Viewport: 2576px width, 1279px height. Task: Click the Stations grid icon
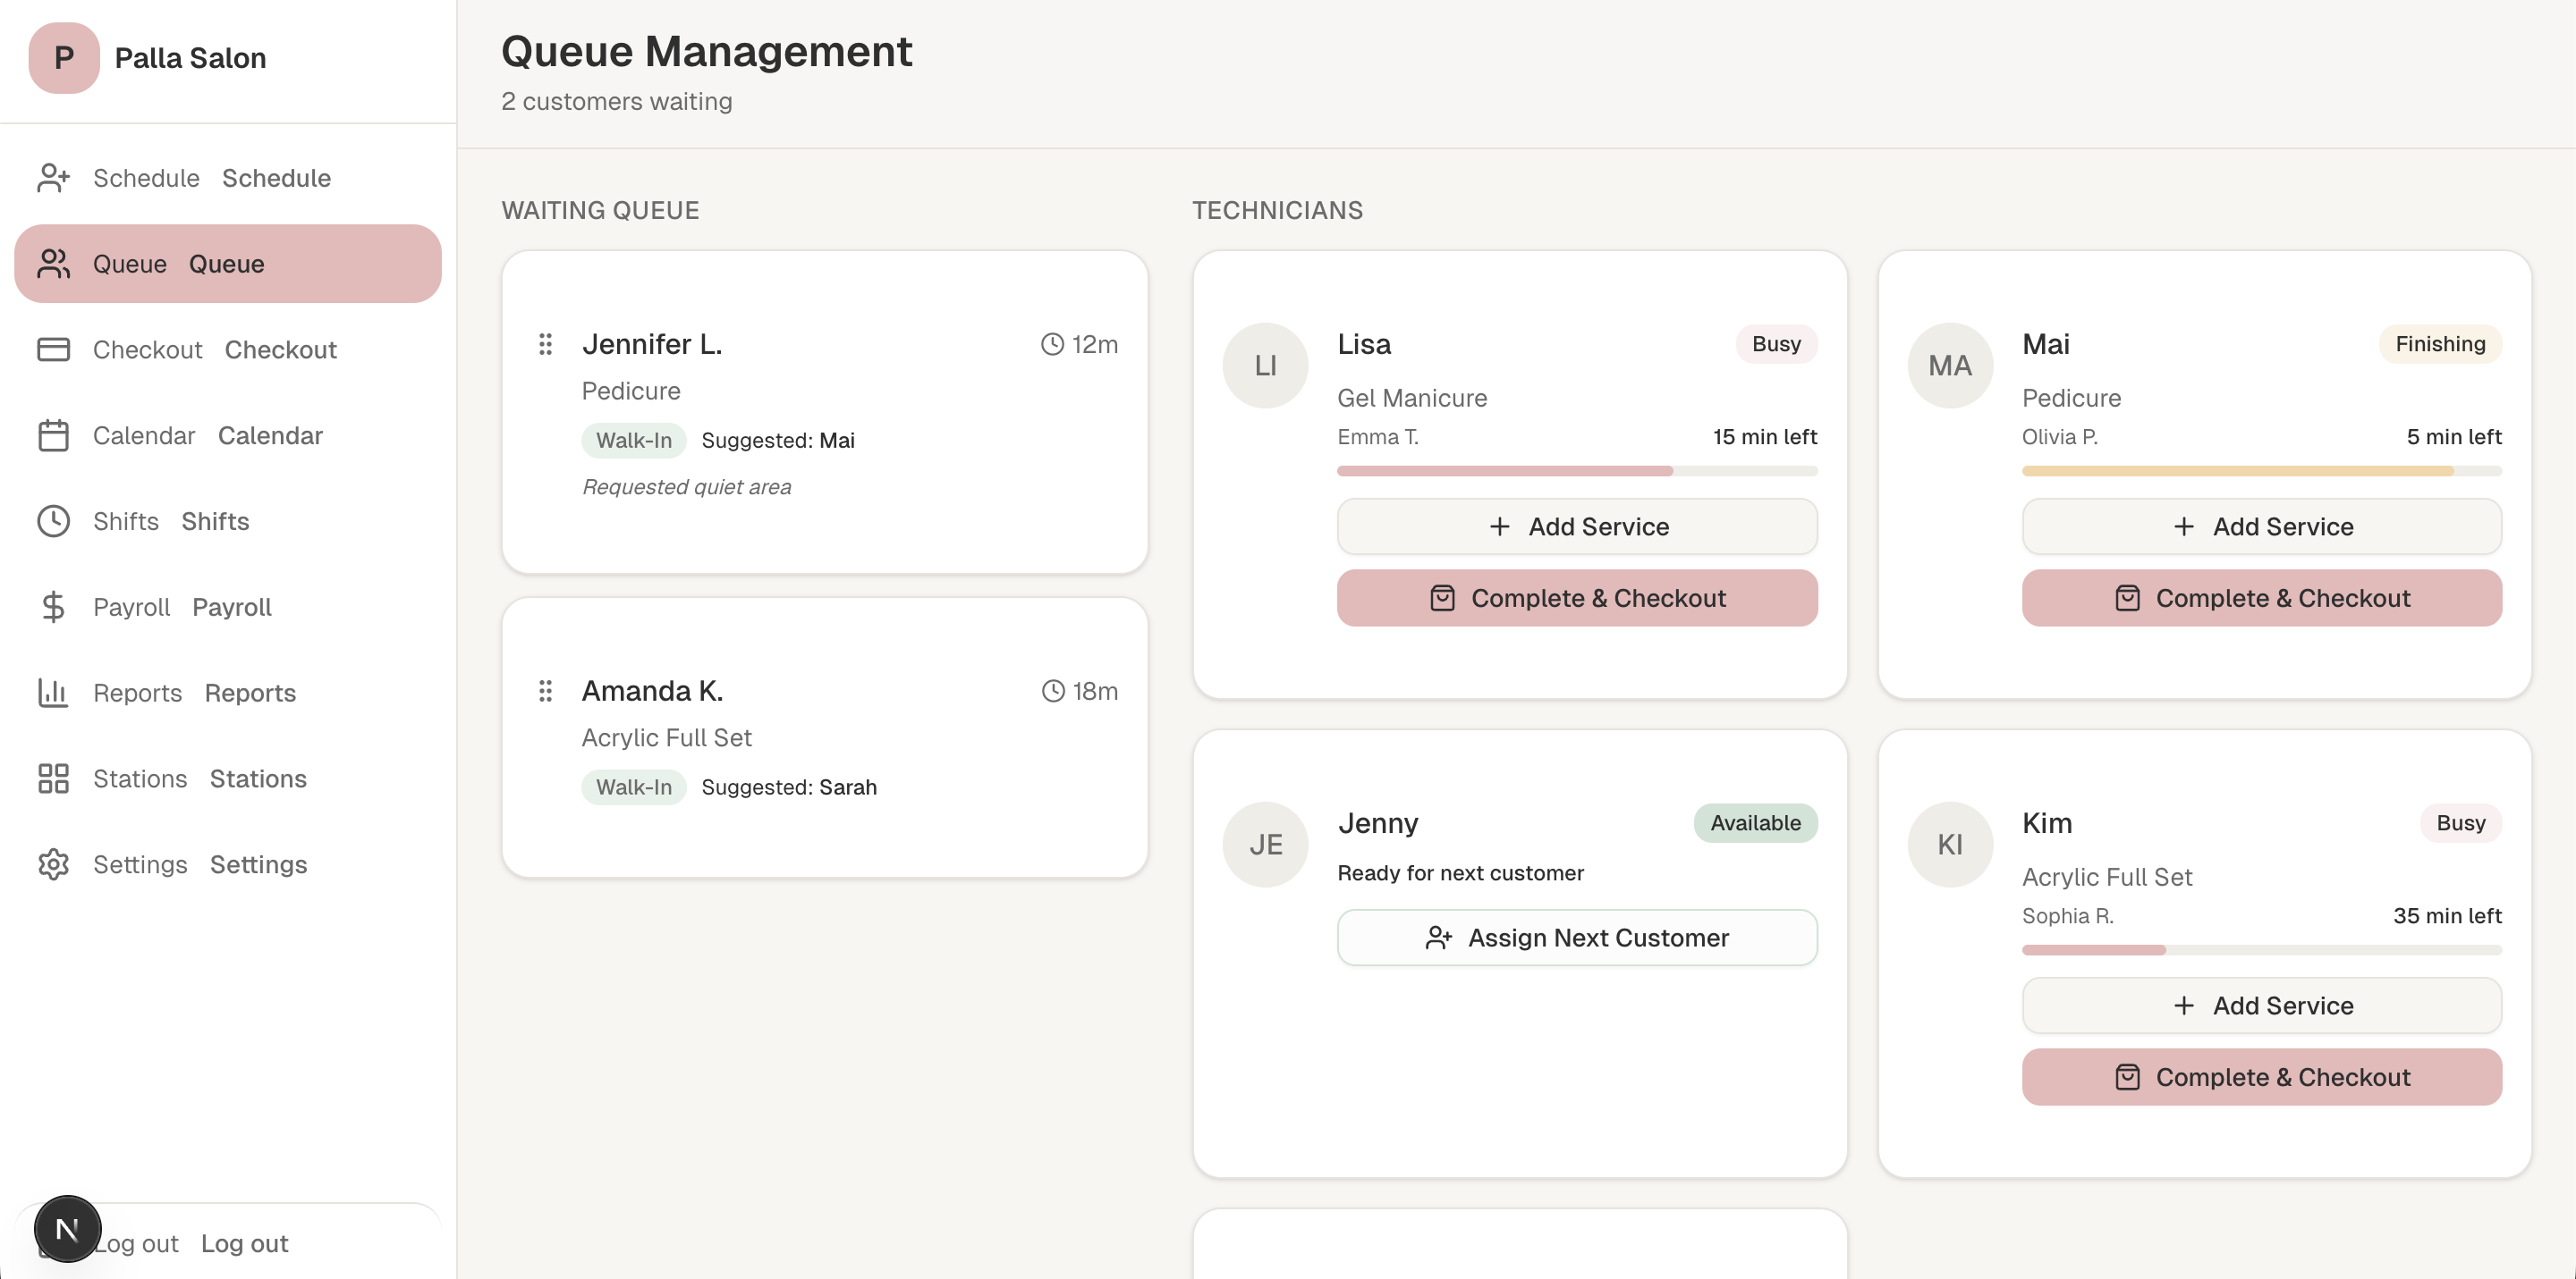tap(53, 778)
